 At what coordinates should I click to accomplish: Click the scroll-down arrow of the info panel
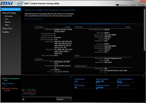tap(144, 73)
